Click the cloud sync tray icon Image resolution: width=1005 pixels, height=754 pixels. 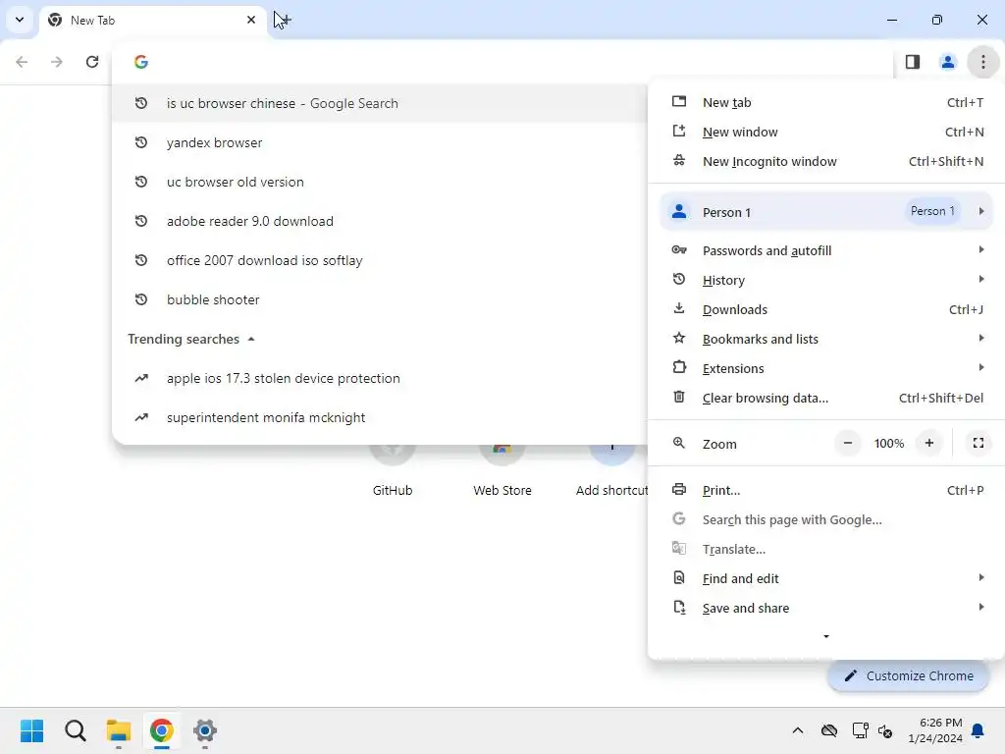coord(829,730)
